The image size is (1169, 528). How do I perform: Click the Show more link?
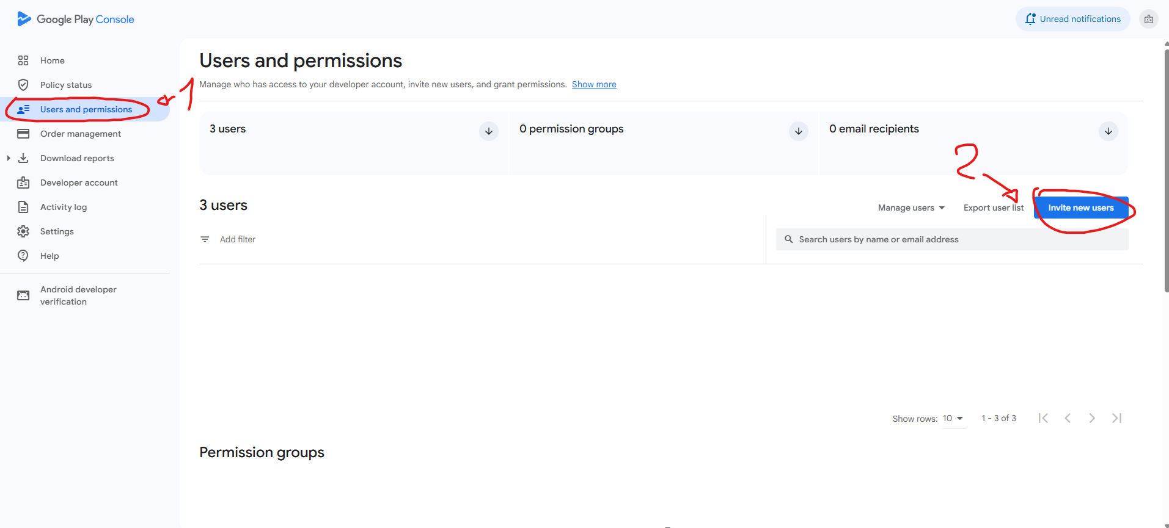[x=594, y=84]
